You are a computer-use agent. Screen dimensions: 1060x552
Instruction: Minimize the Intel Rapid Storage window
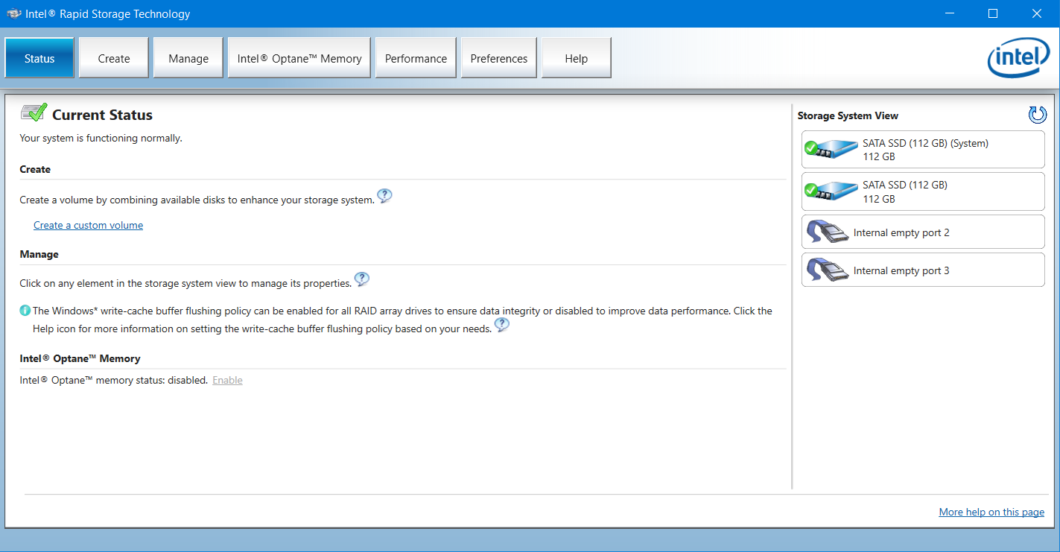coord(949,13)
